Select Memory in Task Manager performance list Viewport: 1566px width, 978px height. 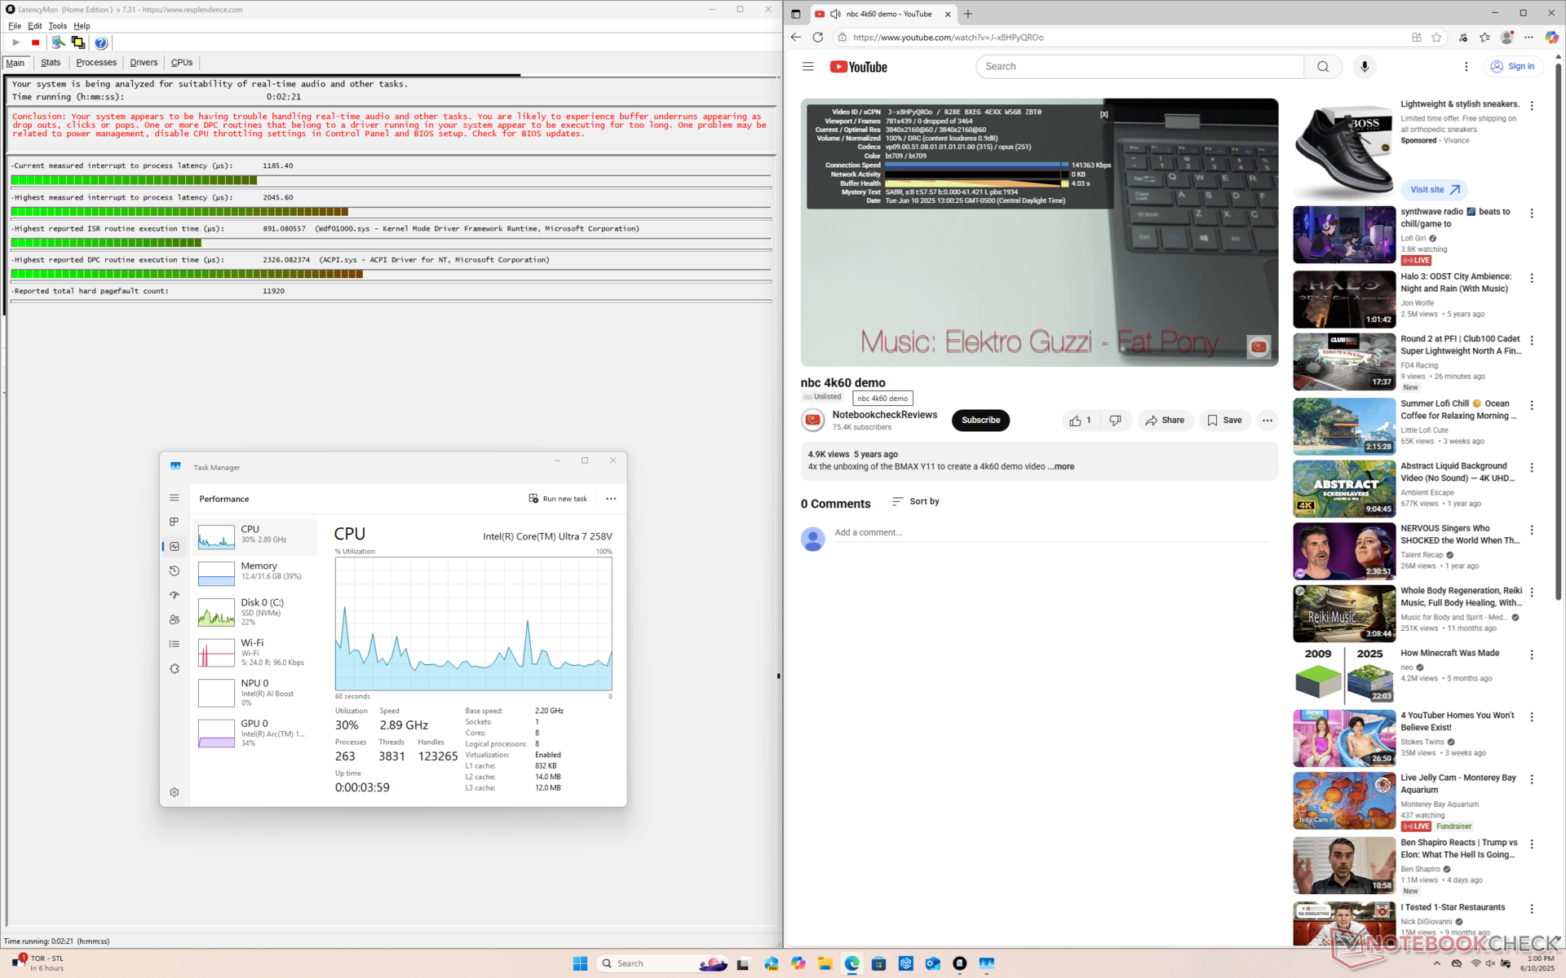click(255, 571)
